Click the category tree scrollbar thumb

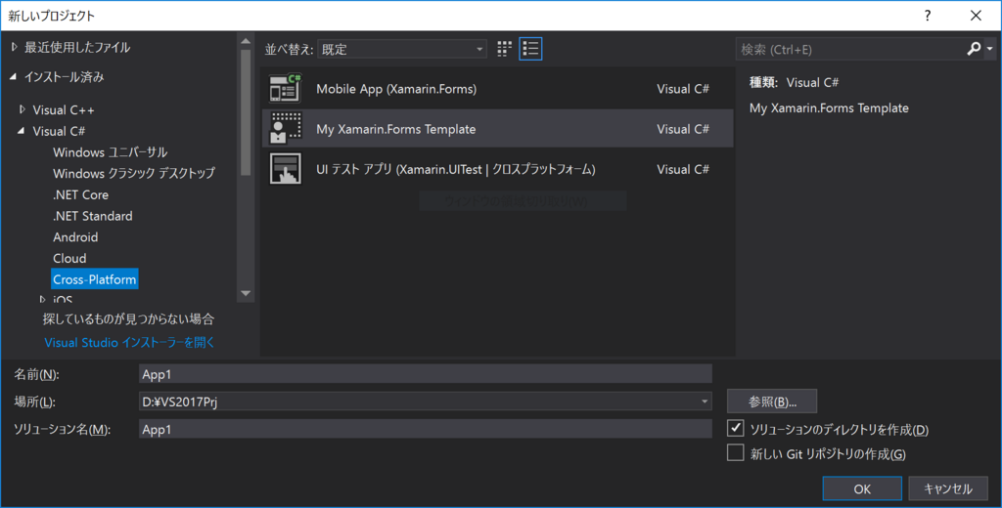tap(246, 112)
